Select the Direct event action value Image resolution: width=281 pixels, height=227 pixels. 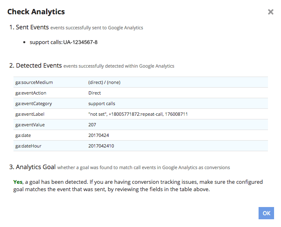click(x=95, y=93)
